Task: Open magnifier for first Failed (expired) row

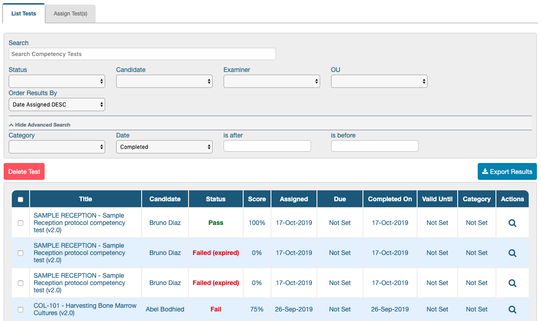Action: point(512,253)
